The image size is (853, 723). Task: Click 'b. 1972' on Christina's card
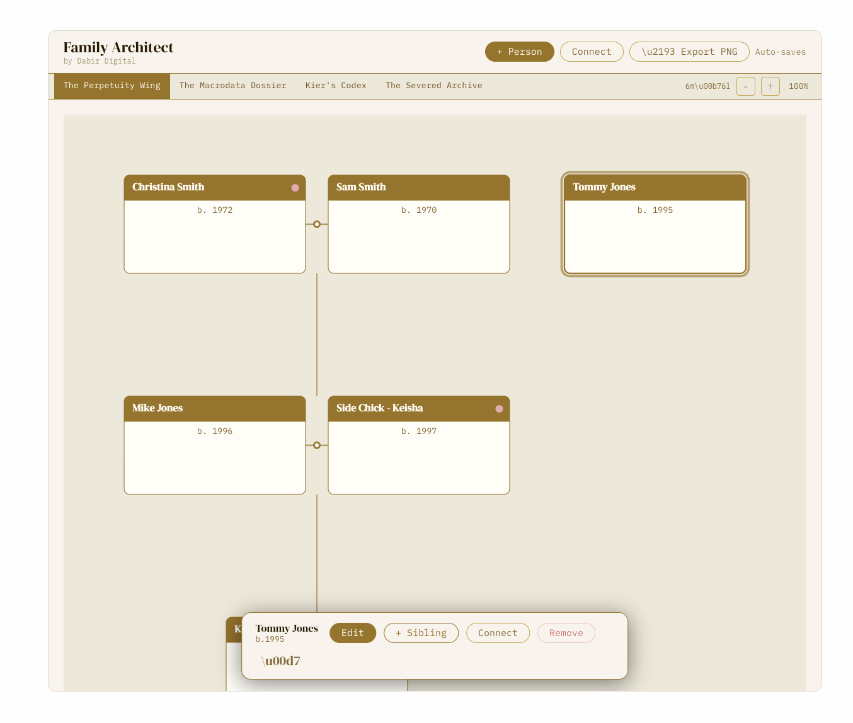tap(215, 210)
